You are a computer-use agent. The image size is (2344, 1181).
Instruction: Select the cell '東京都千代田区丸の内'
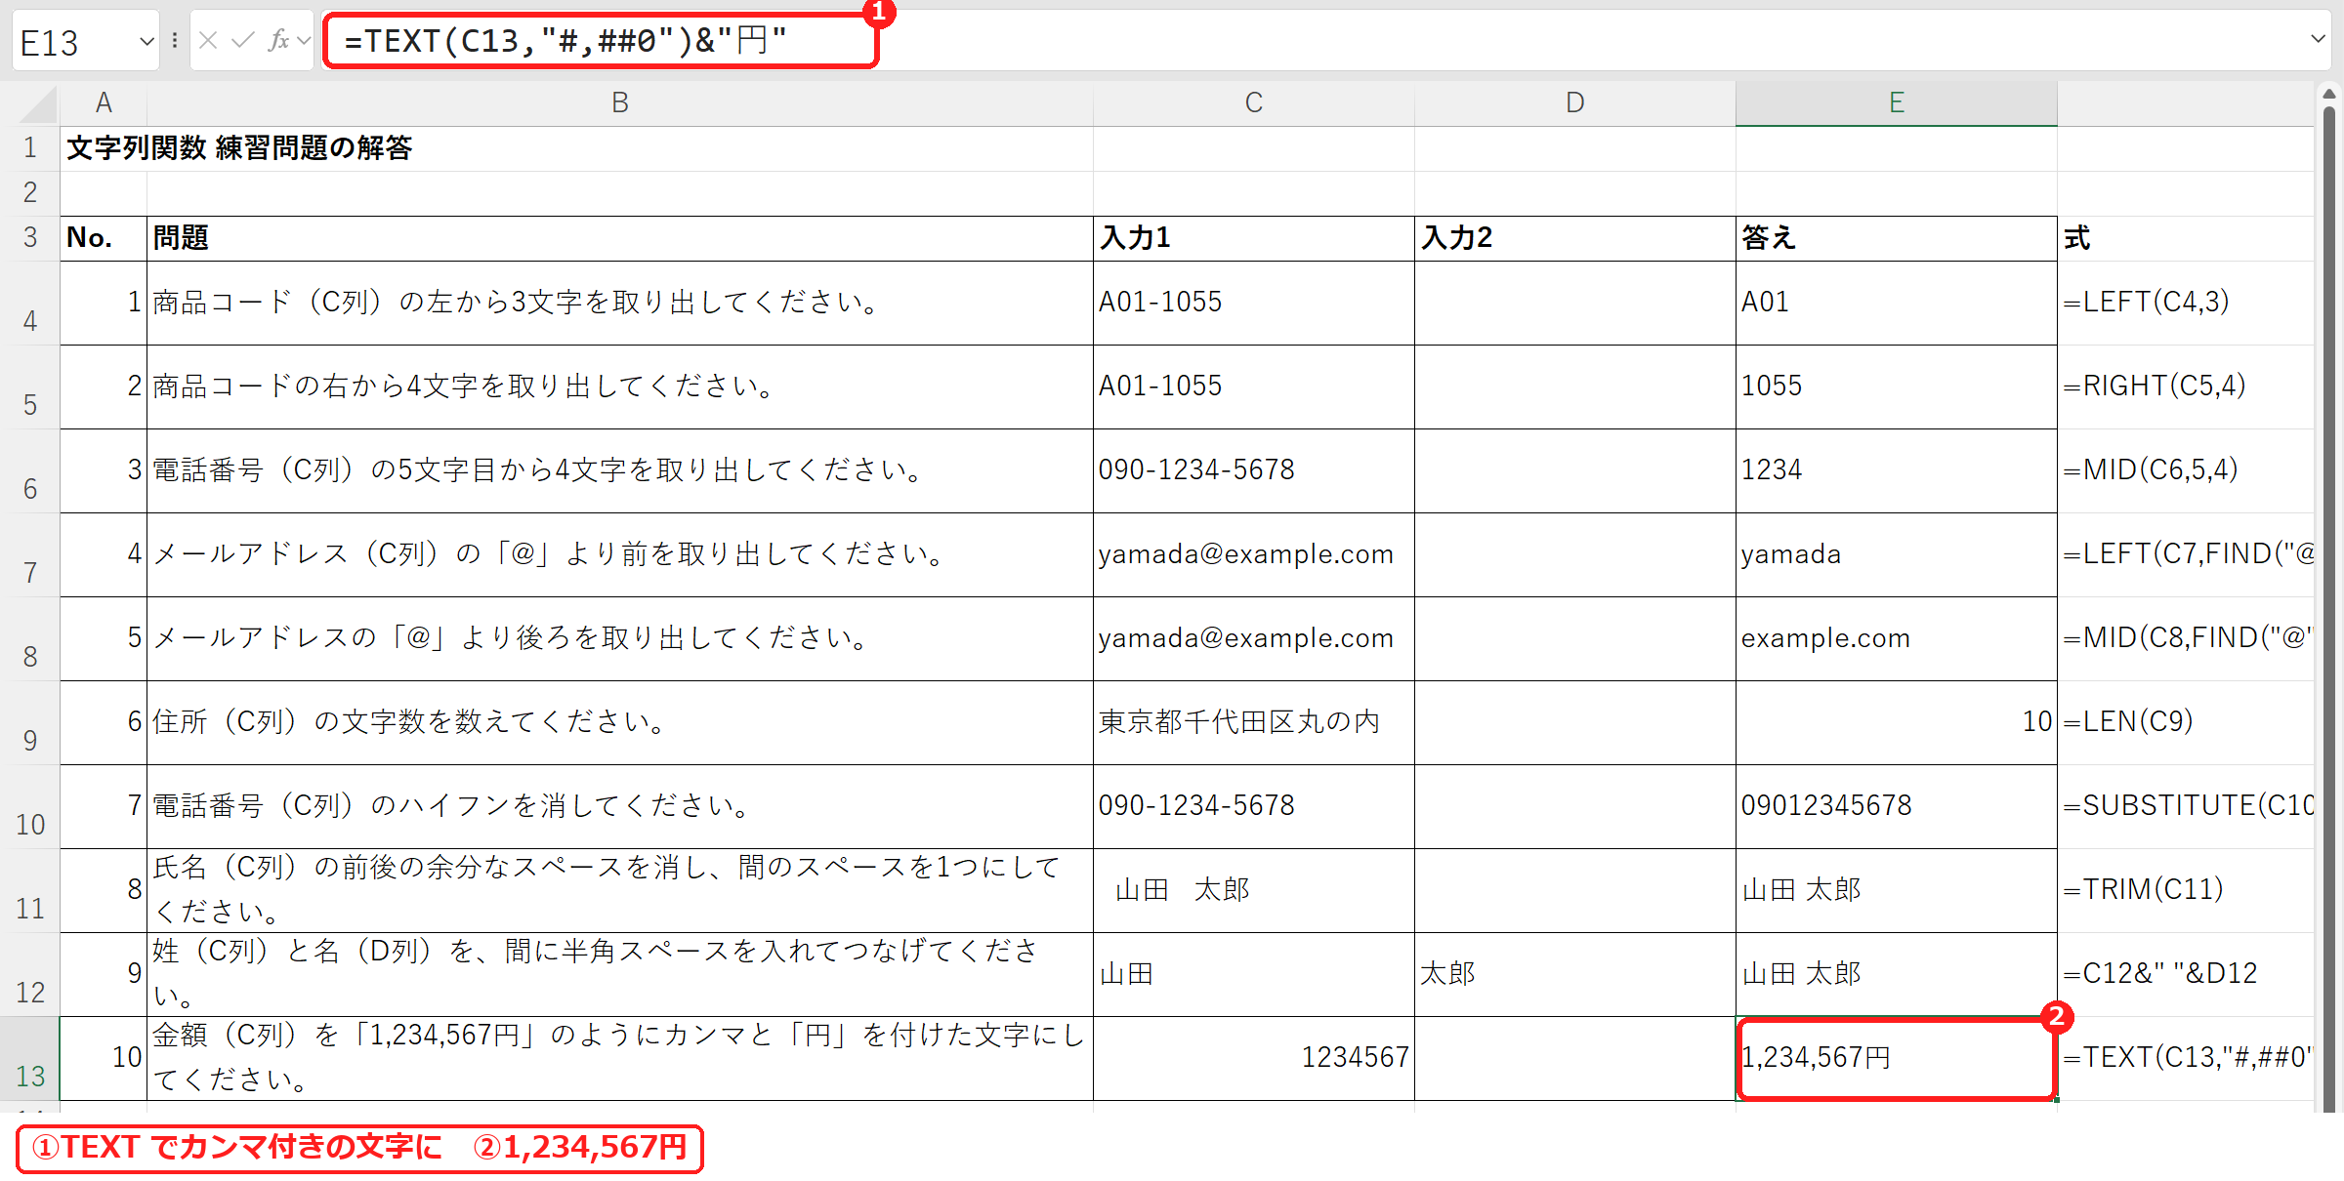click(x=1254, y=722)
